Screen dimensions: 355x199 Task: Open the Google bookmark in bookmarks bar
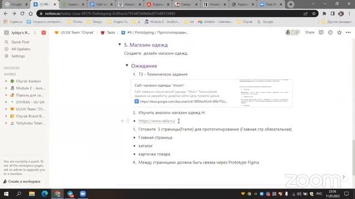coord(265,22)
